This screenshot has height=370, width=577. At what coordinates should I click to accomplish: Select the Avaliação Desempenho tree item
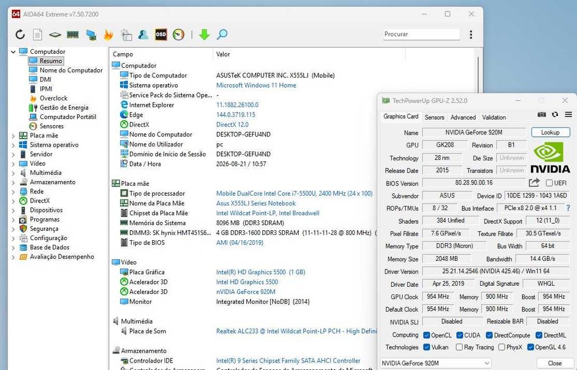coord(62,257)
